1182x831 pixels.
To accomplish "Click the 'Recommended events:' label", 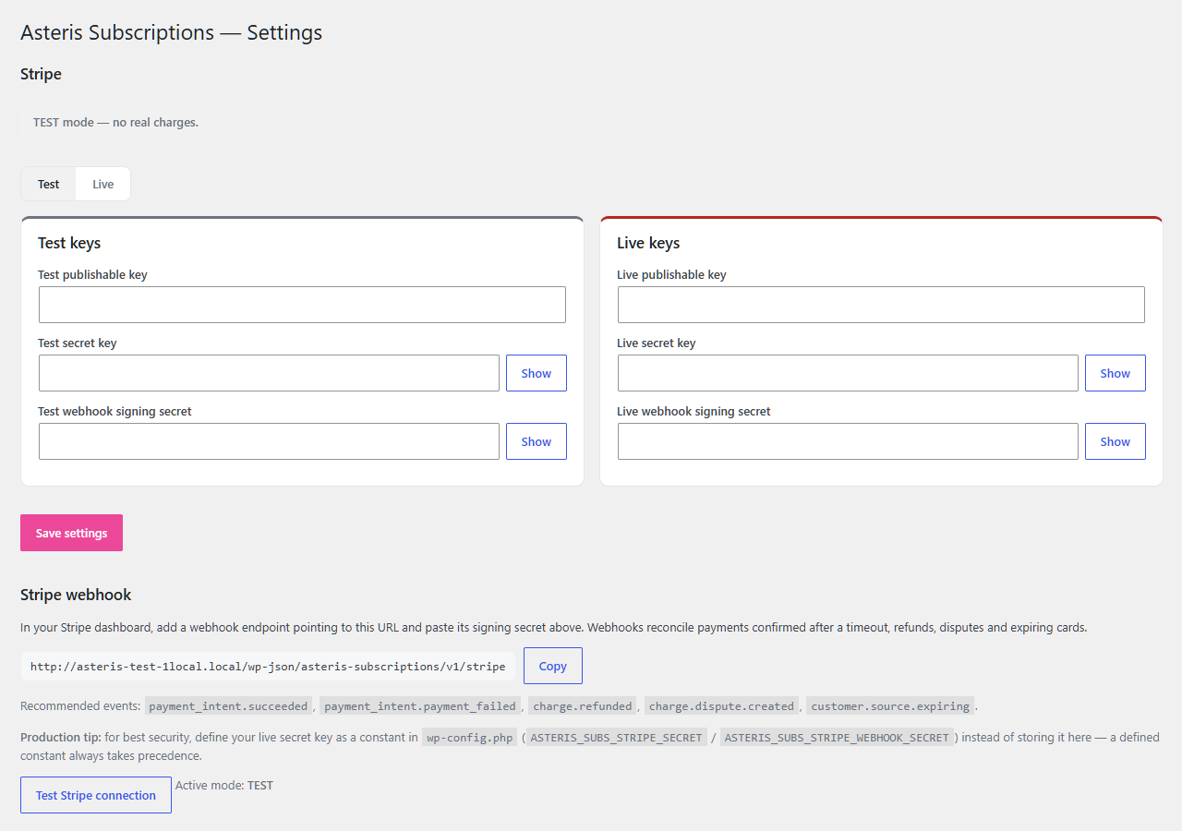I will point(80,706).
